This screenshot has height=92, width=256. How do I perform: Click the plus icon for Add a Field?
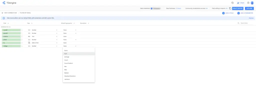(x=223, y=13)
